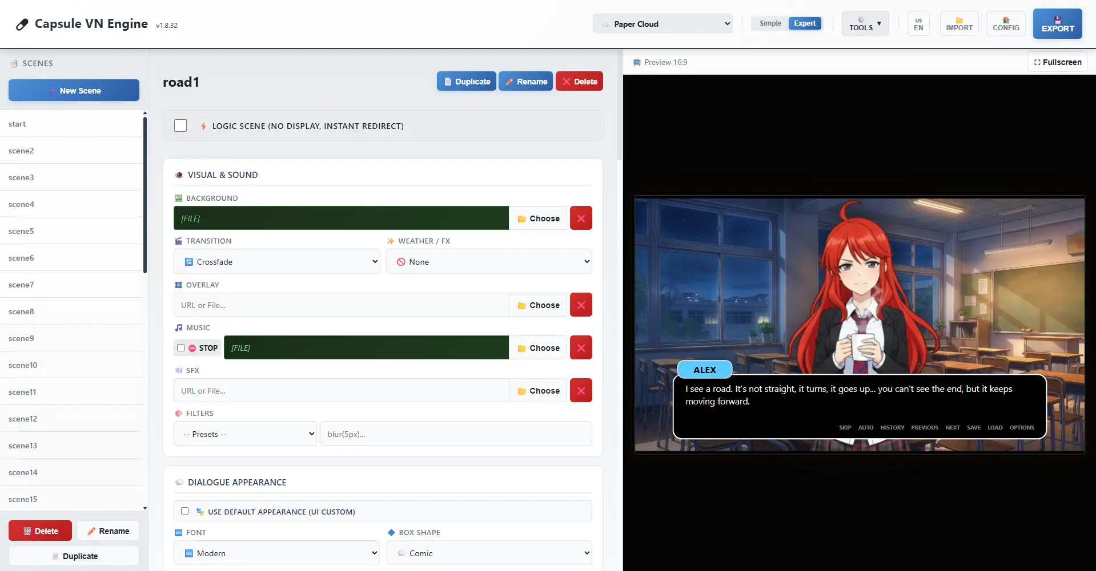Image resolution: width=1096 pixels, height=571 pixels.
Task: Clear the background file with red X
Action: click(580, 218)
